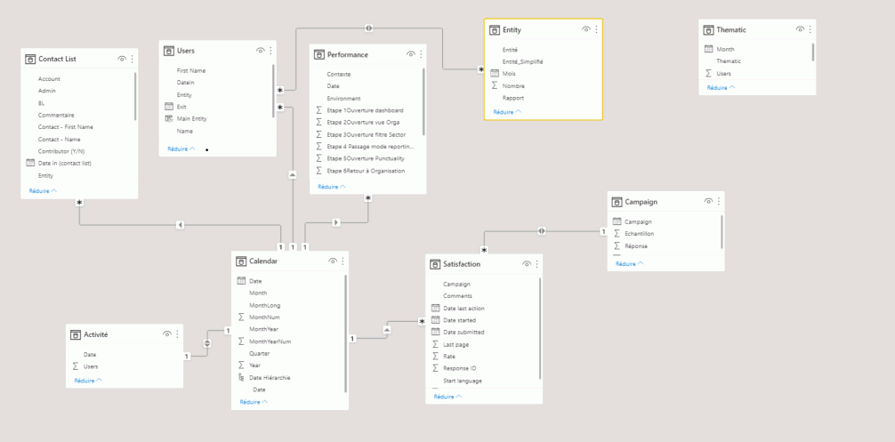Screen dimensions: 895x442
Task: Click the Calendar table header icon
Action: pos(241,261)
